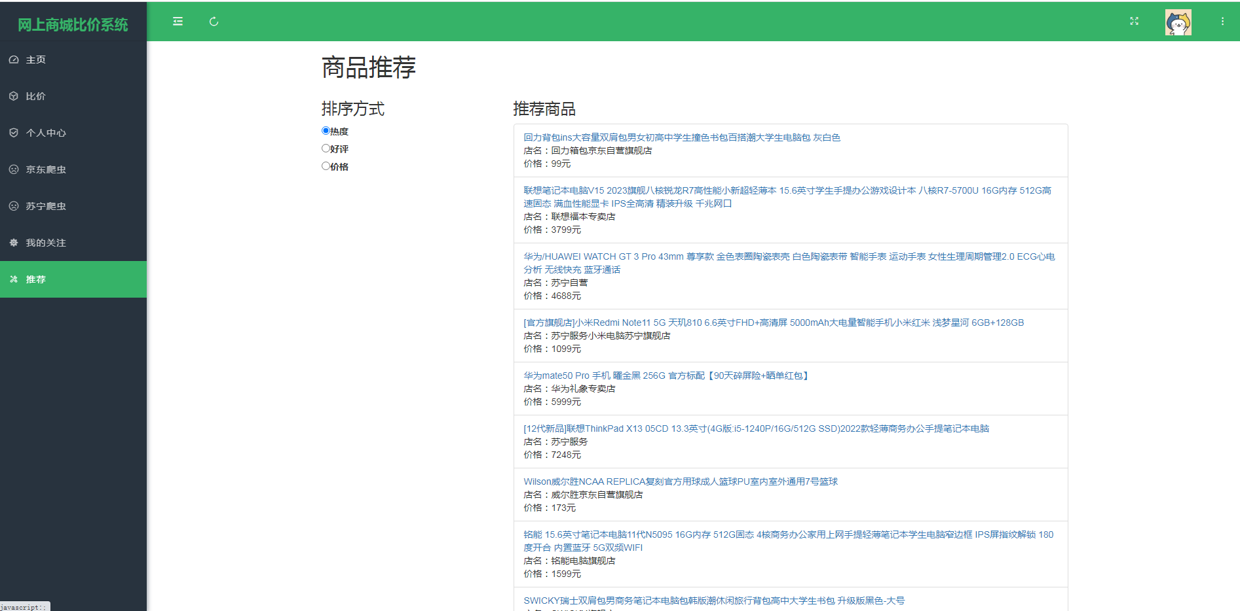Click store name 回力箱包京东自营旗舰店

tap(601, 150)
